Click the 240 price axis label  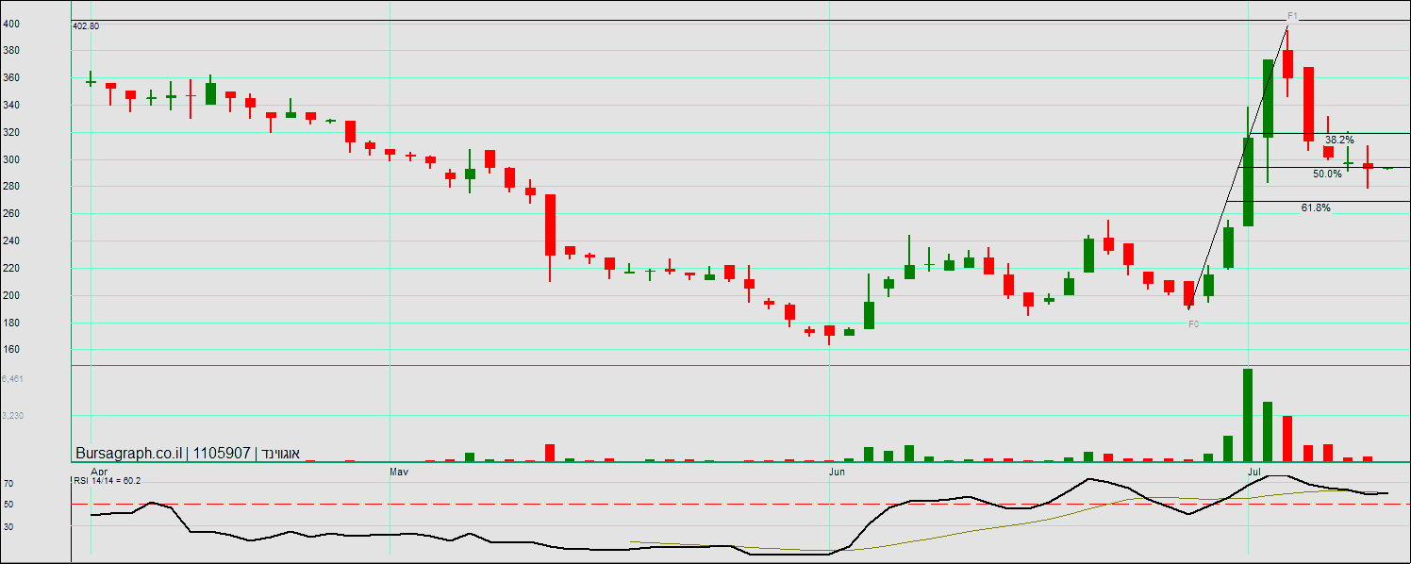click(10, 241)
